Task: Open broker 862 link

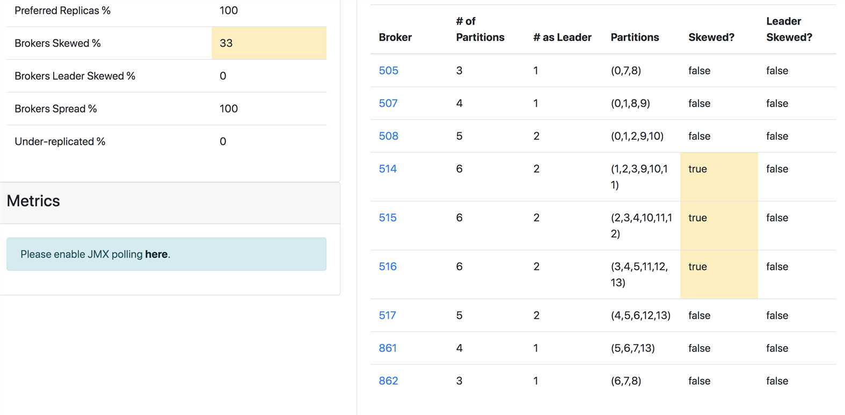Action: (x=388, y=381)
